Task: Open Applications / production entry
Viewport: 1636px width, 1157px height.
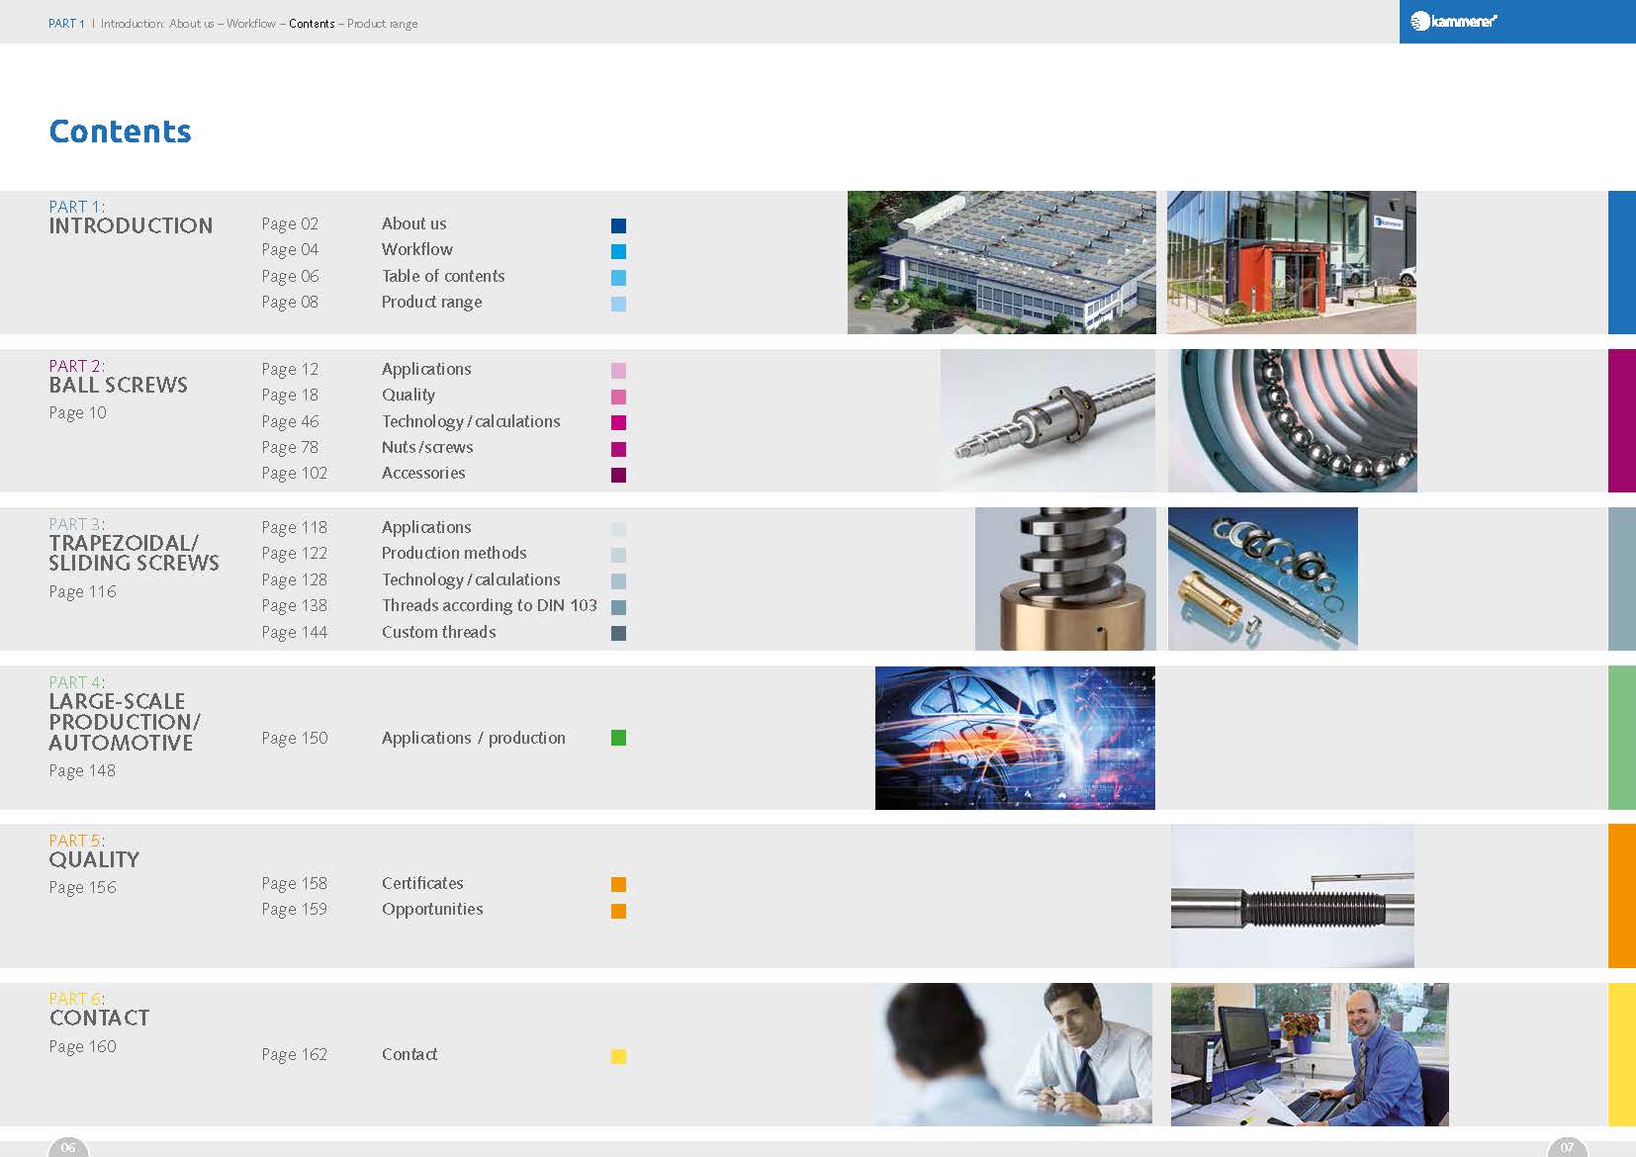Action: [474, 738]
